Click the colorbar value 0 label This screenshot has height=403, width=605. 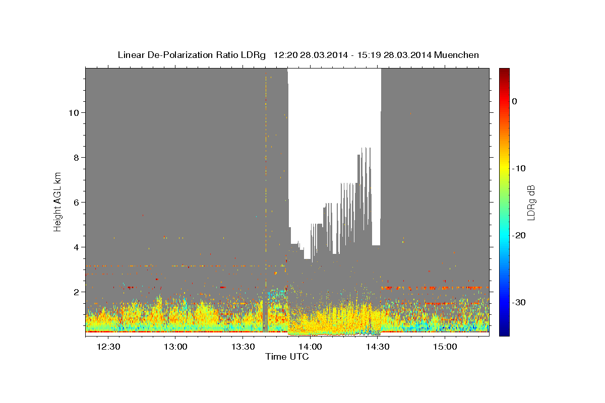coord(515,101)
